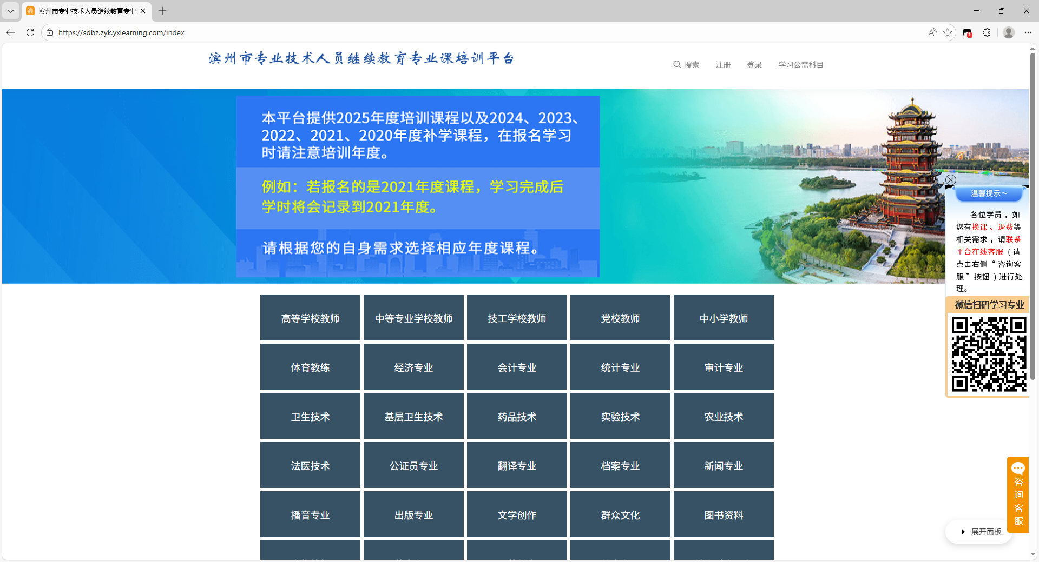The image size is (1039, 562).
Task: Click the favorites star icon in address bar
Action: point(947,32)
